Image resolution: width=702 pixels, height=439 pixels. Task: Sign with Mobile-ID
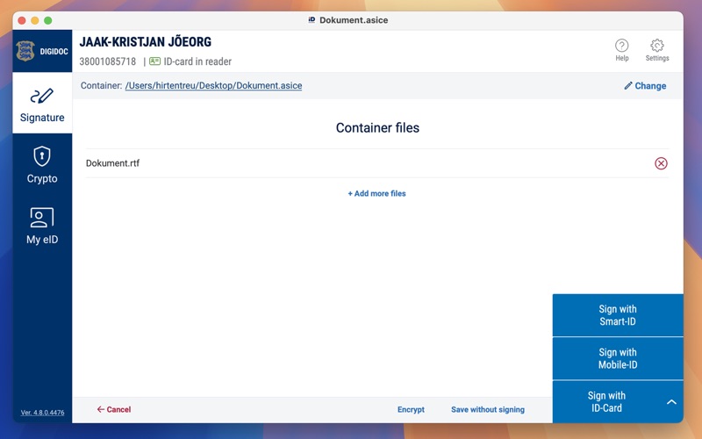(618, 358)
